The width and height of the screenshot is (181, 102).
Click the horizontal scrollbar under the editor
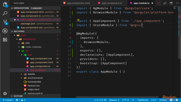pos(117,97)
